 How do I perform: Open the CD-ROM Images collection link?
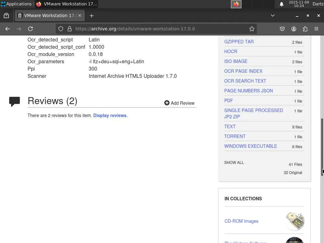tap(241, 221)
